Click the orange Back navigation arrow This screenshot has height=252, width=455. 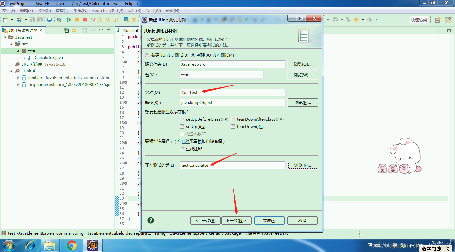(x=356, y=20)
